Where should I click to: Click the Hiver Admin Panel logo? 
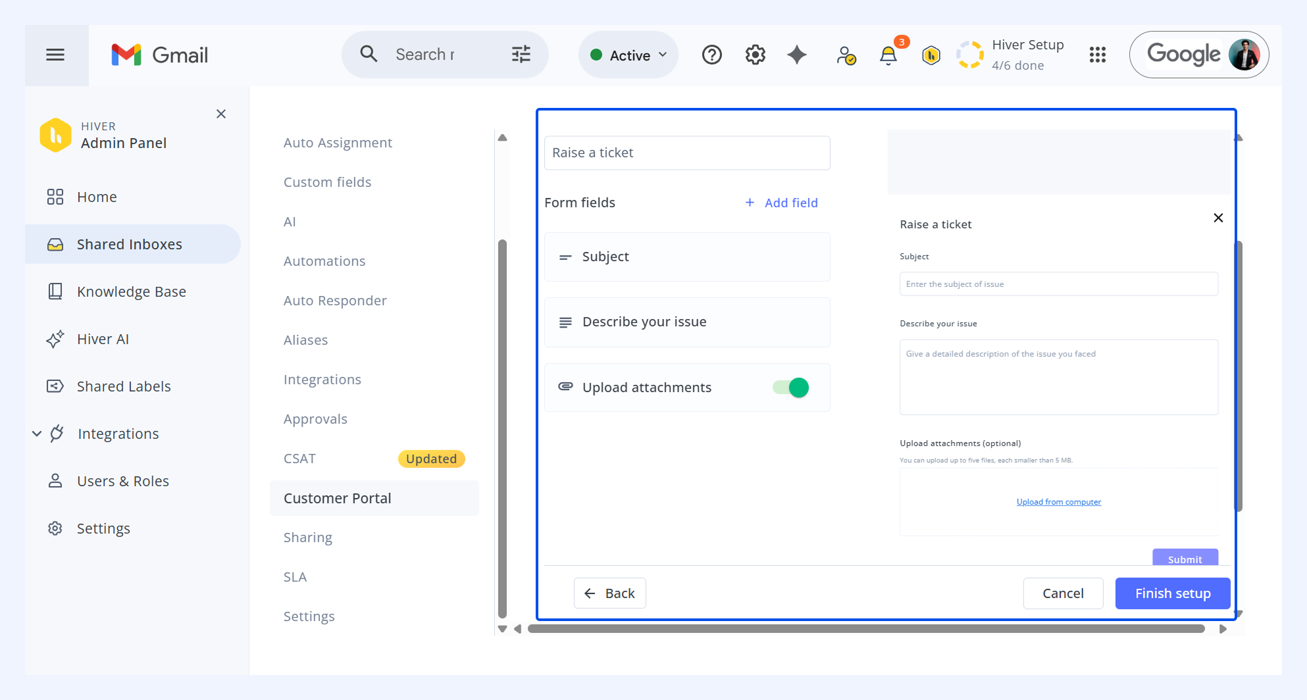pos(56,135)
